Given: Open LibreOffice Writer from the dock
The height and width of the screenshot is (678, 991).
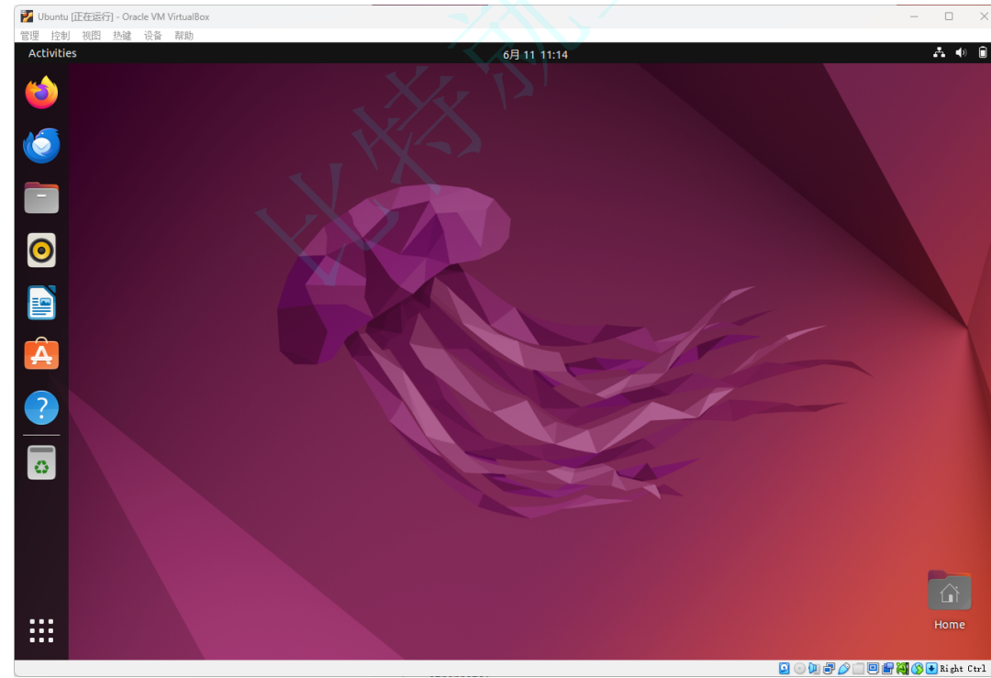Looking at the screenshot, I should [41, 303].
